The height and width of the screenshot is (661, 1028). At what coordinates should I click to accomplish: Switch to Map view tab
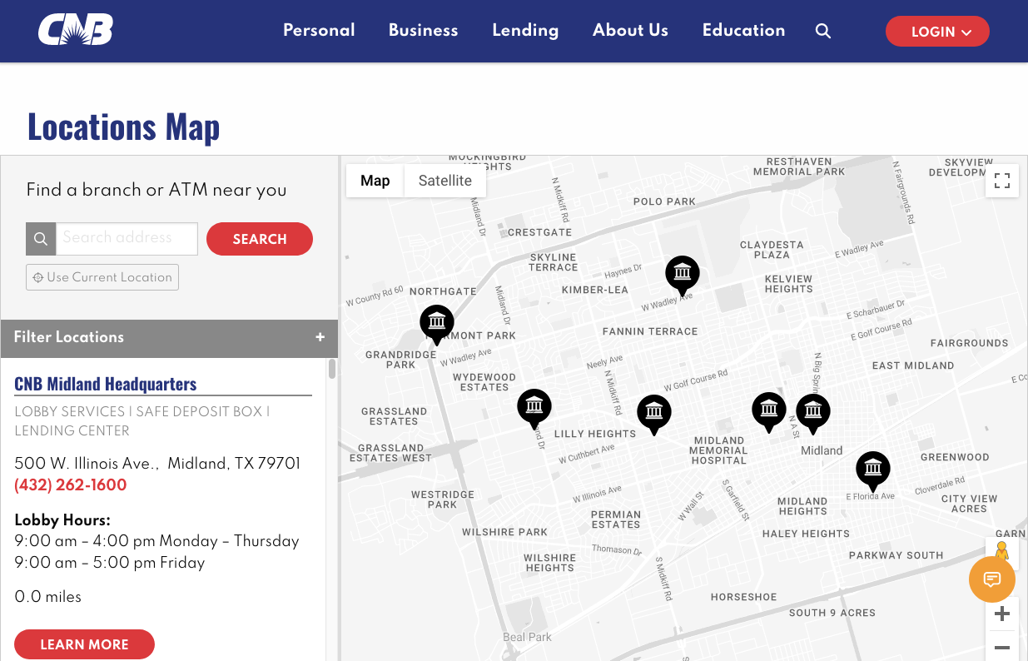[x=375, y=181]
